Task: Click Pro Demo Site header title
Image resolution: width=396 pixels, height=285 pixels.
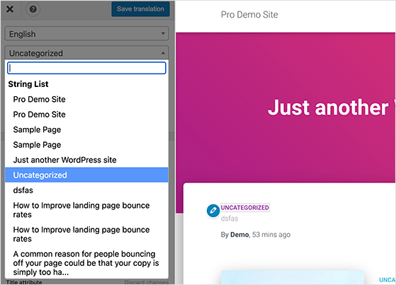Action: tap(249, 15)
